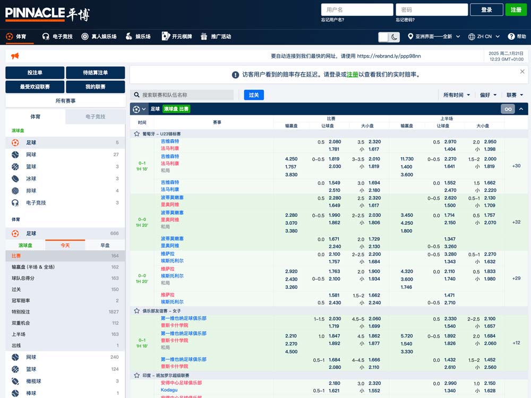Select tennis icon under live betting
Viewport: 531px width, 398px height.
point(15,155)
